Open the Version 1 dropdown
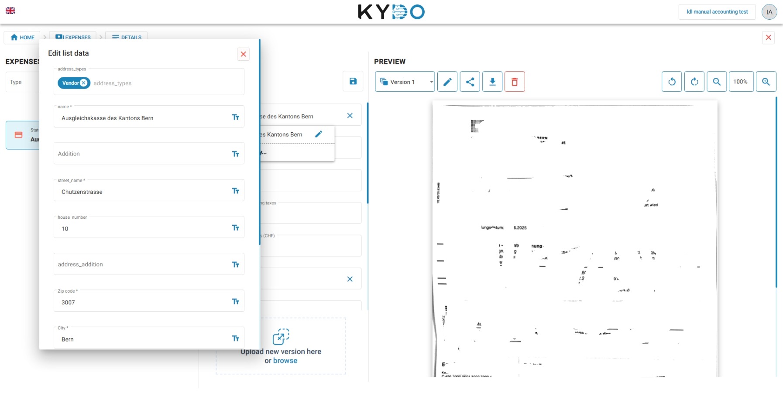Screen dimensions: 783x417 [405, 82]
